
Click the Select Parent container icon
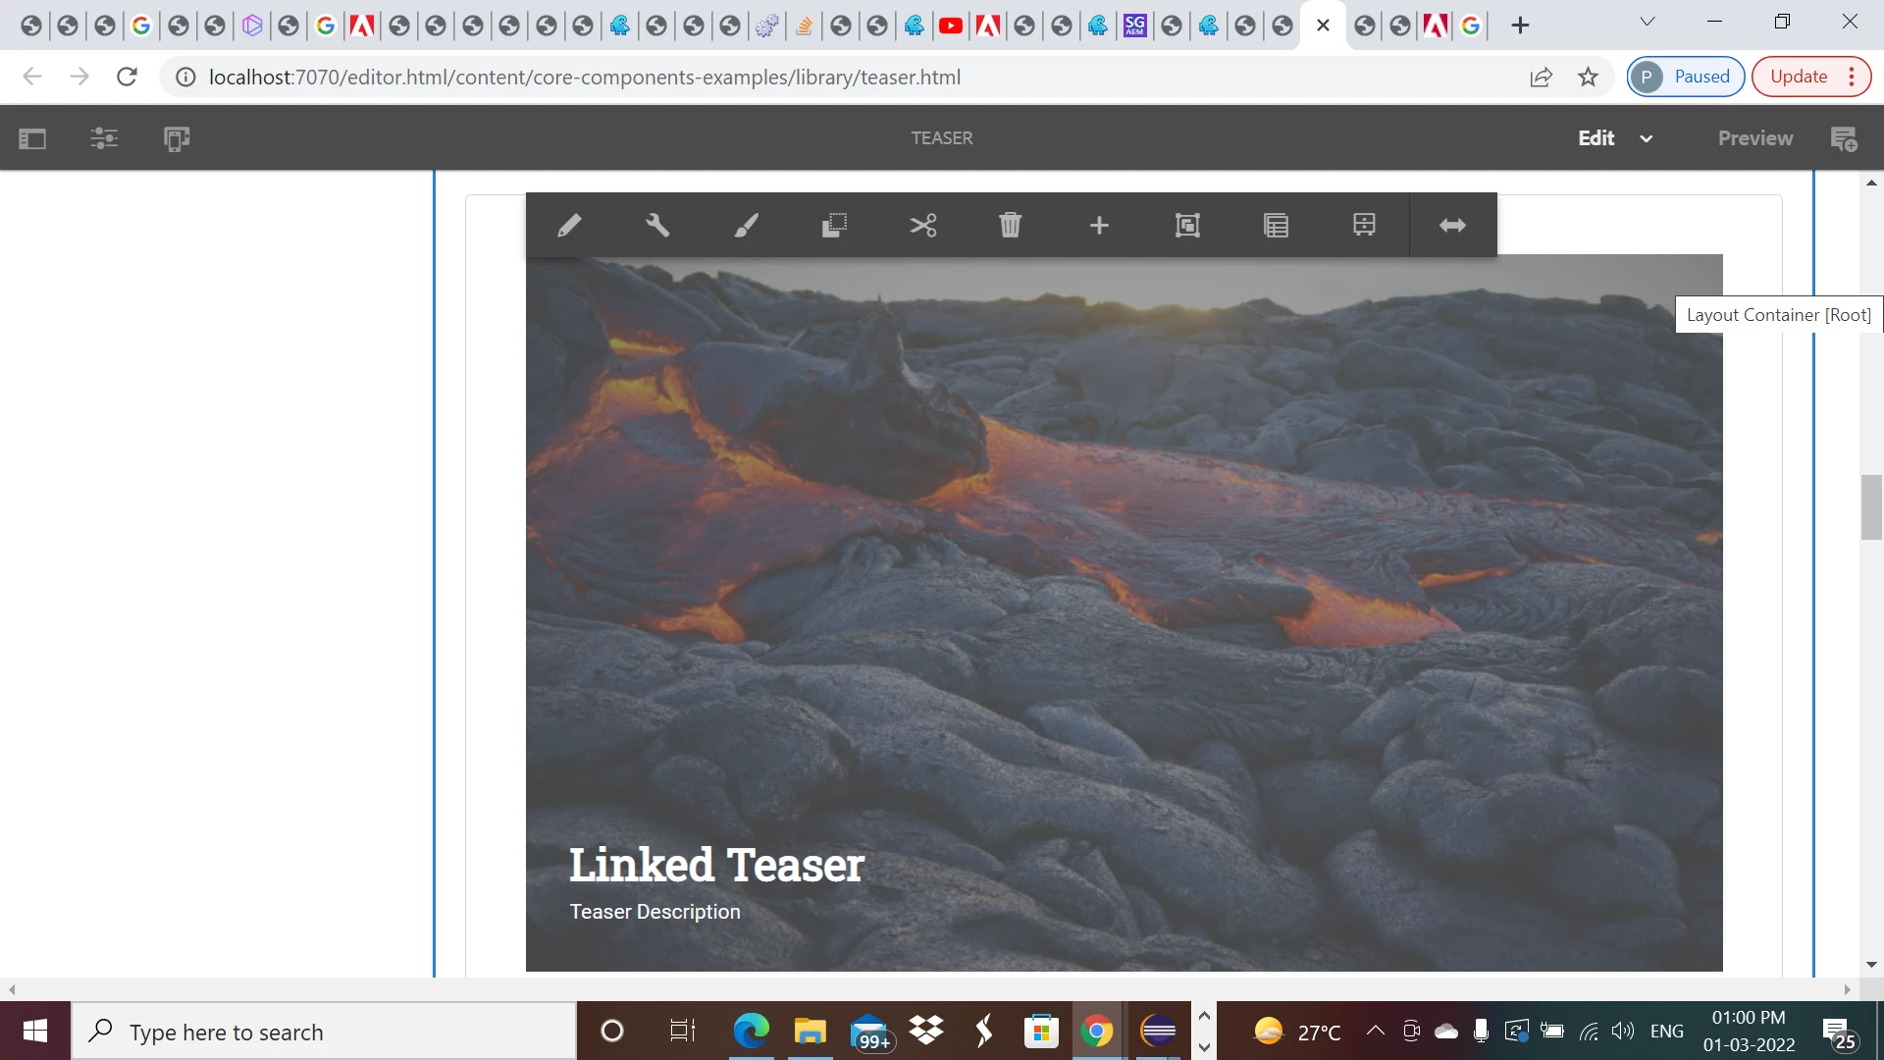pos(1187,226)
